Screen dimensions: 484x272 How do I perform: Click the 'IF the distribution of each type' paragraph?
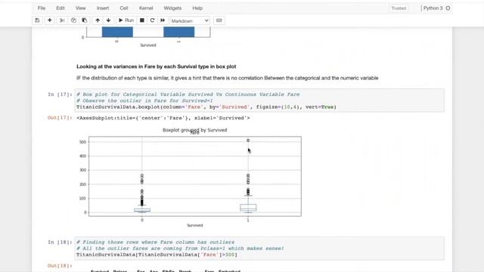pyautogui.click(x=227, y=78)
